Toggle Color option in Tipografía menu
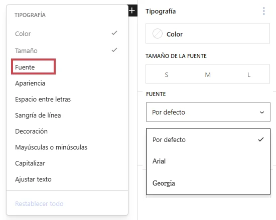Viewport: 276px width, 220px height. [x=67, y=33]
